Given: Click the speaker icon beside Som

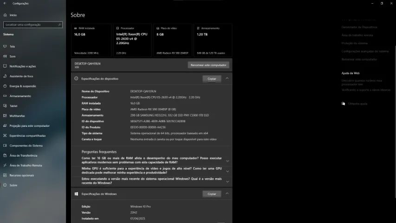Looking at the screenshot, I should pos(5,56).
